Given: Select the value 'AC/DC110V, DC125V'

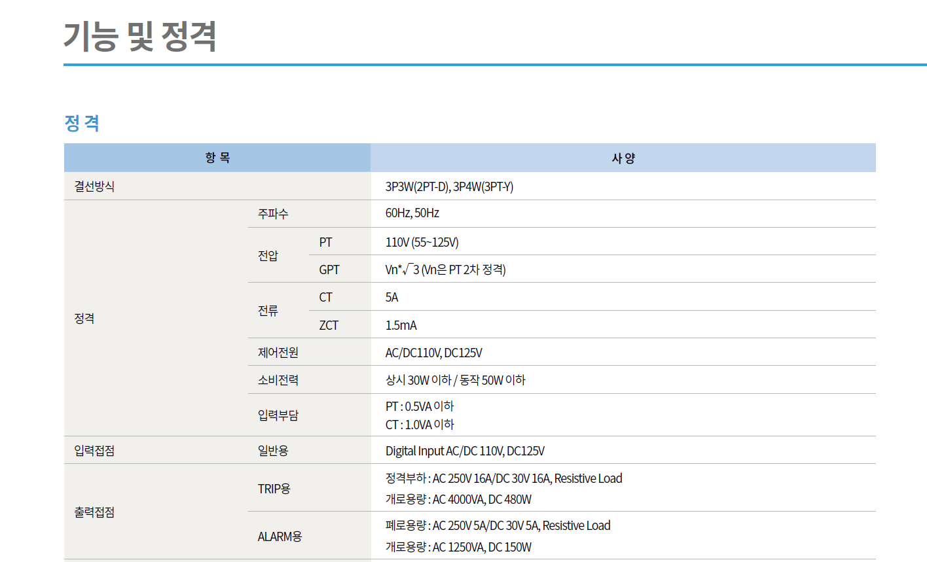Looking at the screenshot, I should click(433, 353).
